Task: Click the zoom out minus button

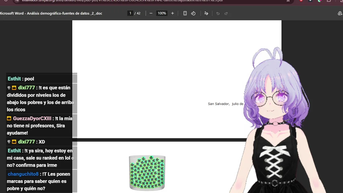Action: click(x=151, y=13)
